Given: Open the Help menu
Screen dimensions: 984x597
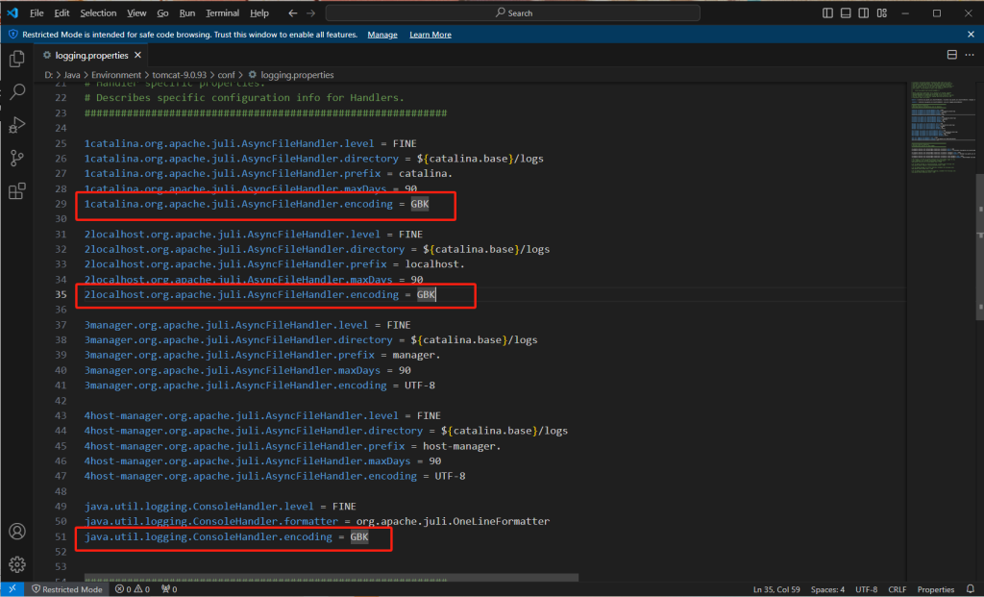Looking at the screenshot, I should pos(259,12).
